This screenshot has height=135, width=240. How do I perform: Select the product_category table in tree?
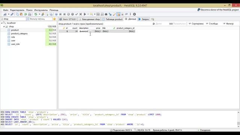click(x=19, y=33)
